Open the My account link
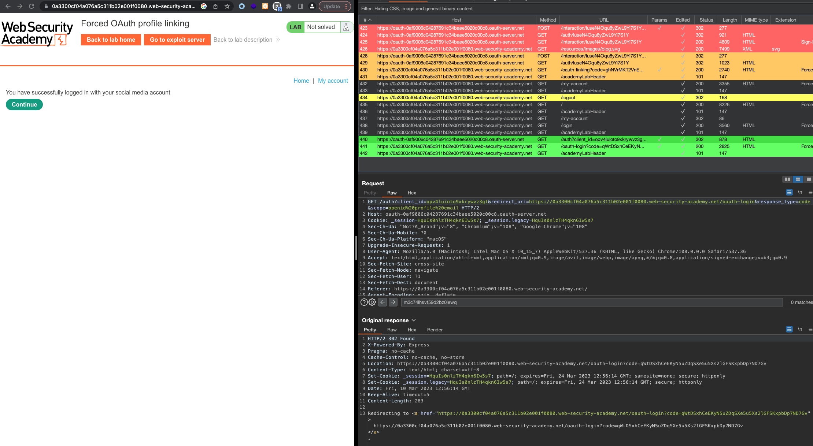Image resolution: width=813 pixels, height=446 pixels. tap(333, 81)
